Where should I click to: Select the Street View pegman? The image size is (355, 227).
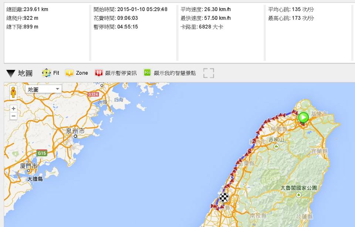click(x=13, y=92)
